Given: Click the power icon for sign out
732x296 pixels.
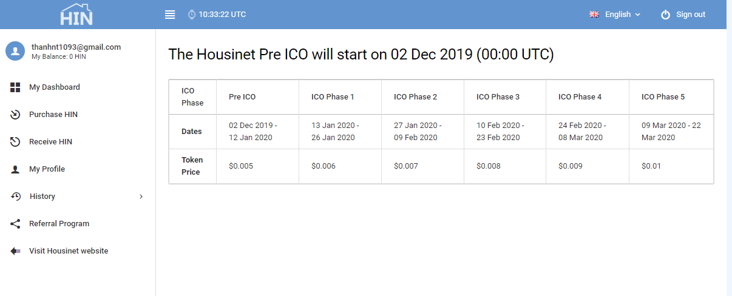Looking at the screenshot, I should (666, 15).
